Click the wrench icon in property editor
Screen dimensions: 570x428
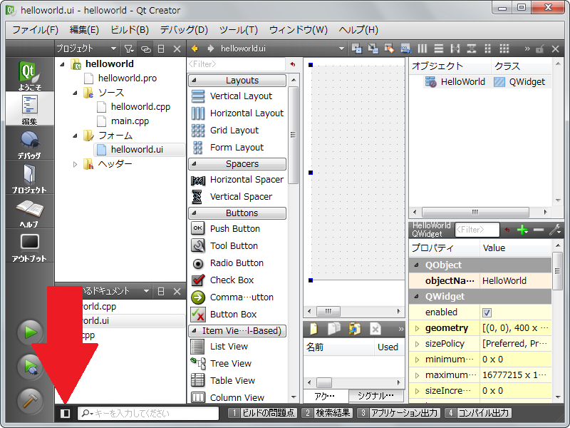[x=554, y=230]
